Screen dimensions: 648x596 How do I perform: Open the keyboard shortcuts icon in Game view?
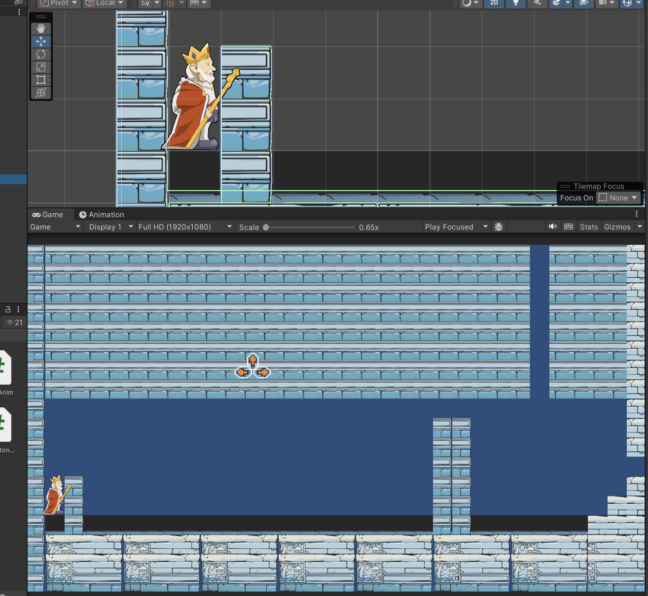point(569,227)
